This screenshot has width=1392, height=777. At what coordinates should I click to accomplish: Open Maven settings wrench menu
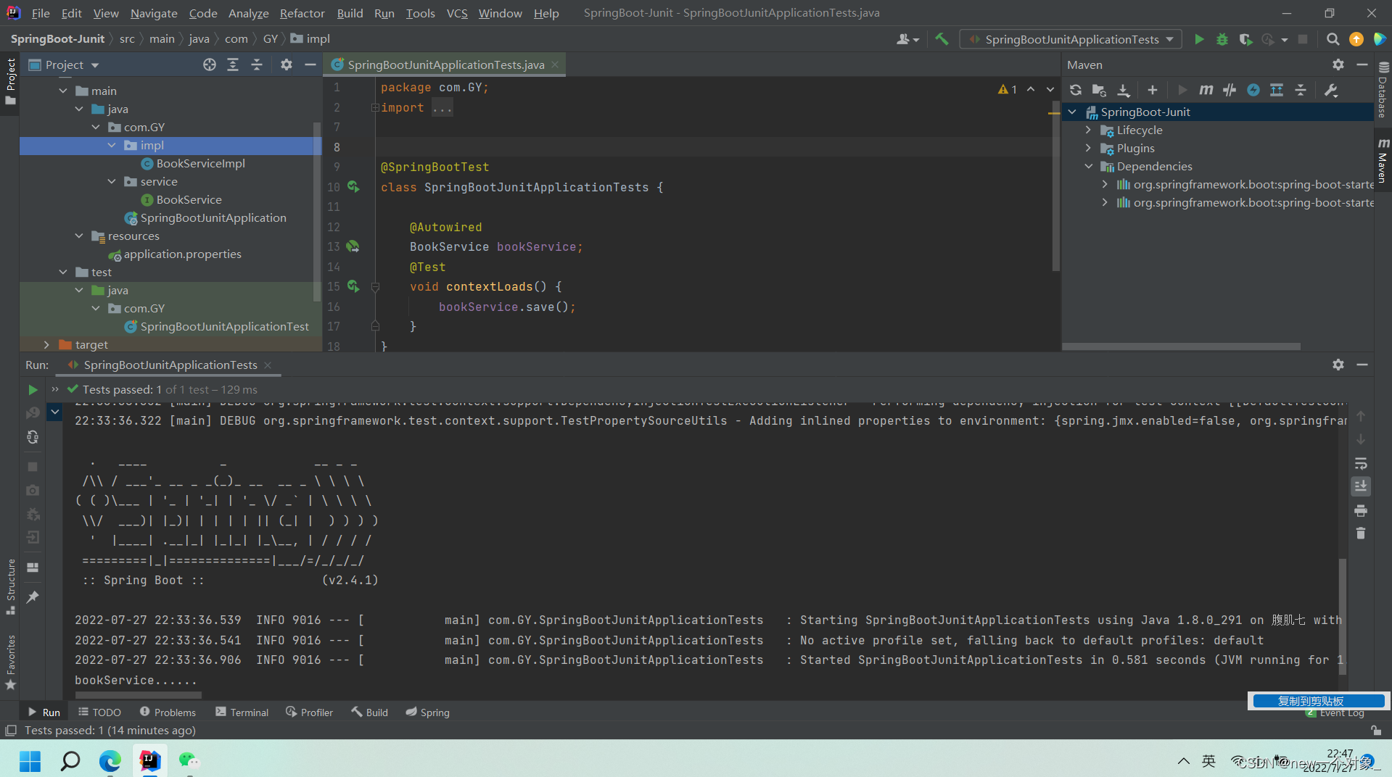pyautogui.click(x=1331, y=90)
